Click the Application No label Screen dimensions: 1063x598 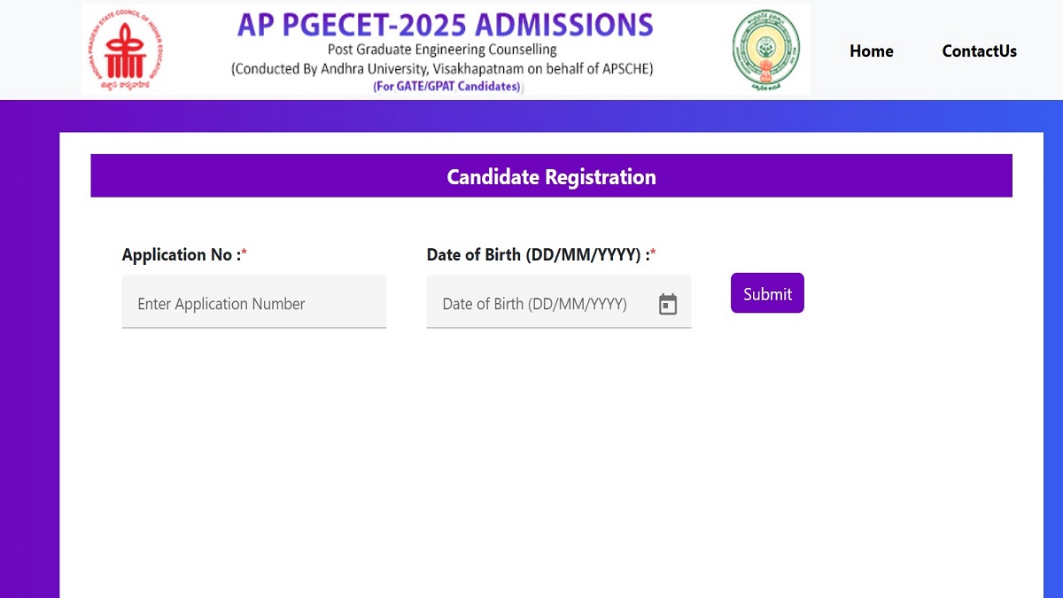(179, 254)
